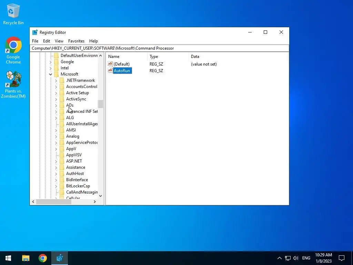Click the registry path address bar
The height and width of the screenshot is (265, 353).
coord(159,48)
